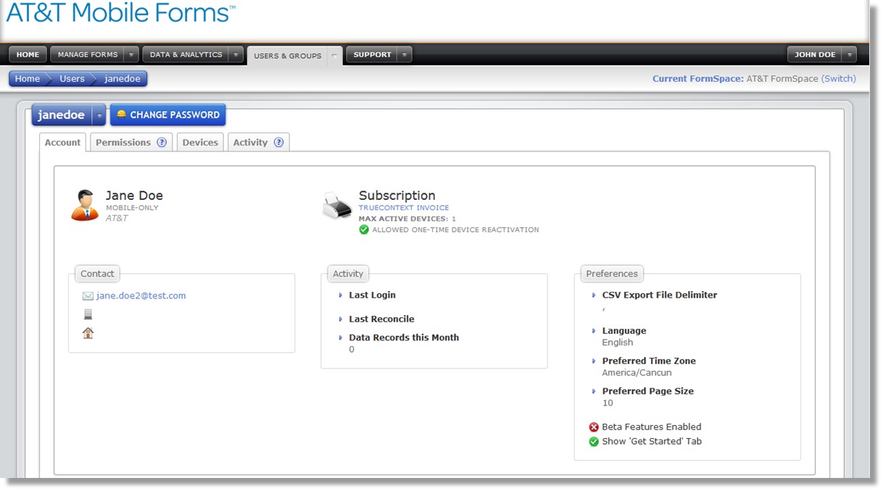Screen dimensions: 883x491
Task: Expand the Last Reconcile arrow
Action: tap(341, 319)
